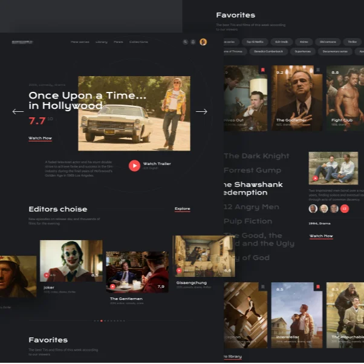Open the user profile avatar
The image size is (364, 364).
tap(203, 42)
